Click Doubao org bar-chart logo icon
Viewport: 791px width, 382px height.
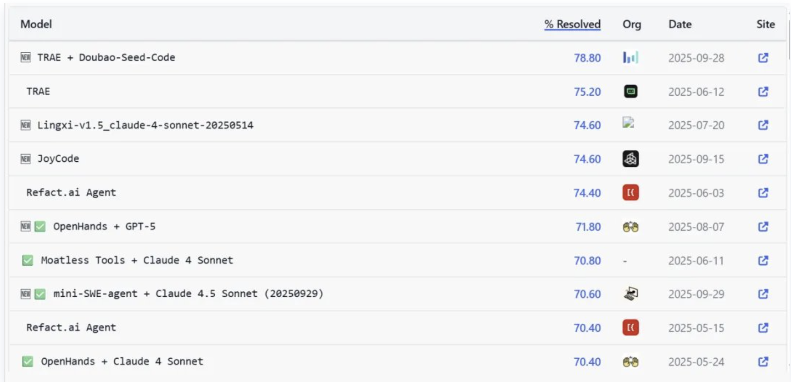point(630,58)
